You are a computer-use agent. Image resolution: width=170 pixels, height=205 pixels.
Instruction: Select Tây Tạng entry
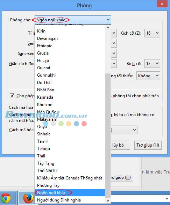tap(70, 163)
